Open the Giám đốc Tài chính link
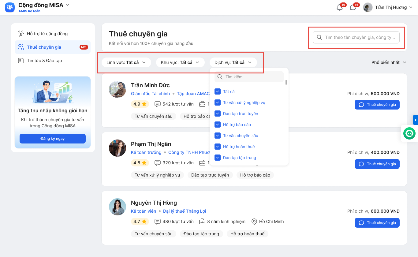Screen dimensions: 418x257 150,94
